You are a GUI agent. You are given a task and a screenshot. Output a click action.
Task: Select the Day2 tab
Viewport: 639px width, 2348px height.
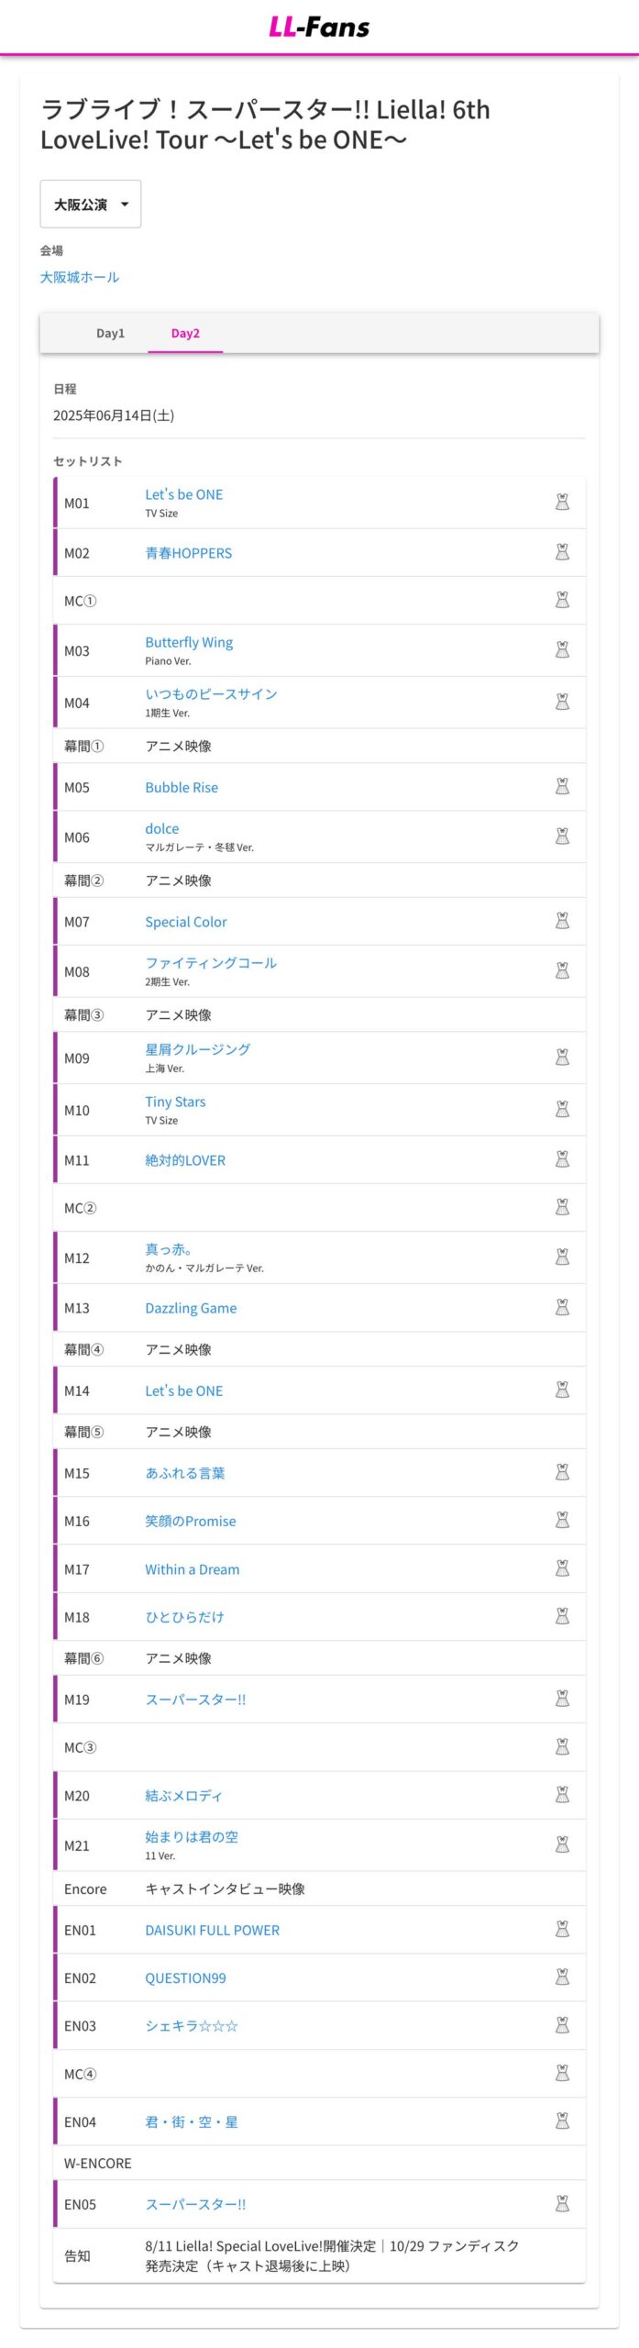pos(185,333)
